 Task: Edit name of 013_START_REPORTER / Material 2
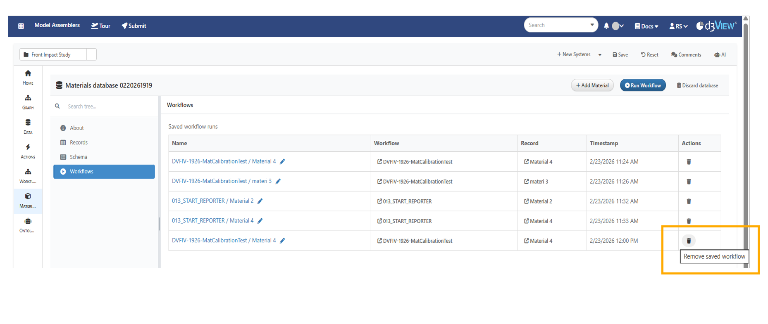click(x=260, y=201)
